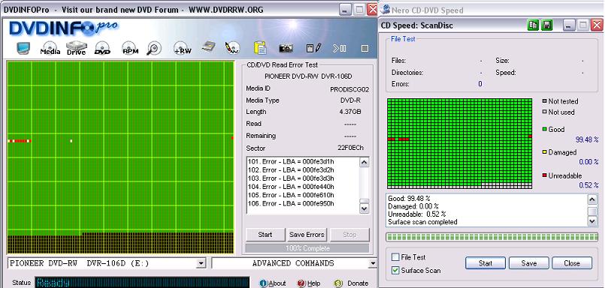Open the RPM disc speed icon

pos(130,49)
